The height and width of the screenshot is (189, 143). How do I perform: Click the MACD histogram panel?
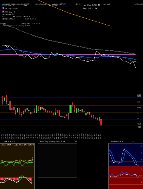17,178
